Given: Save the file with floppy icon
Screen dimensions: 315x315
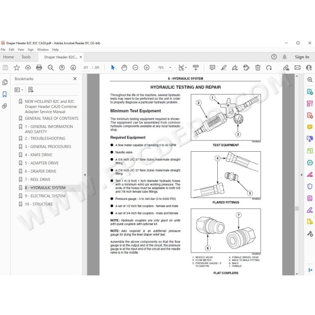Looking at the screenshot, I should pos(5,67).
